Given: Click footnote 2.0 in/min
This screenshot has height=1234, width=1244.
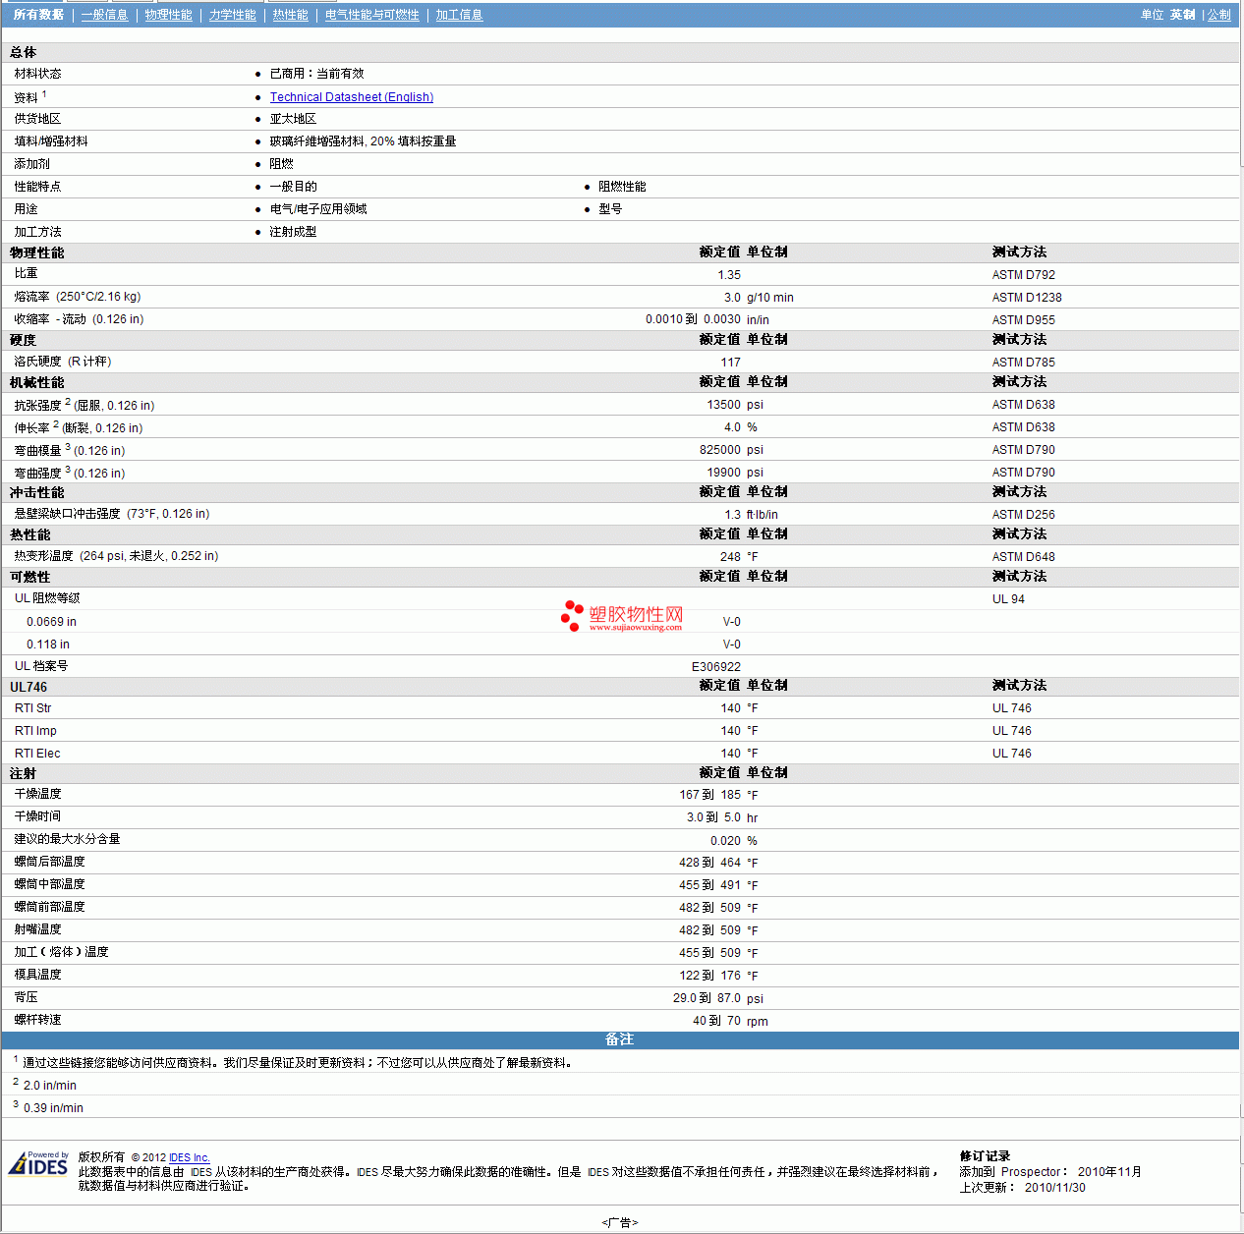Looking at the screenshot, I should 50,1086.
